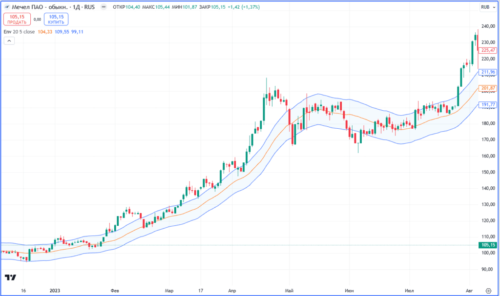Open the RUB currency dropdown
The width and height of the screenshot is (500, 296).
(488, 7)
